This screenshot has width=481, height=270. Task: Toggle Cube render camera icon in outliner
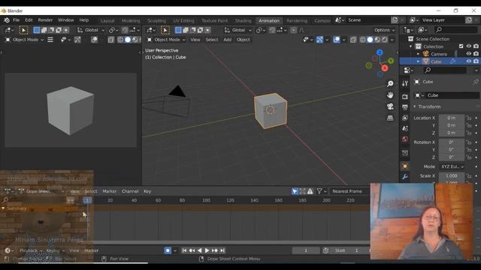476,61
